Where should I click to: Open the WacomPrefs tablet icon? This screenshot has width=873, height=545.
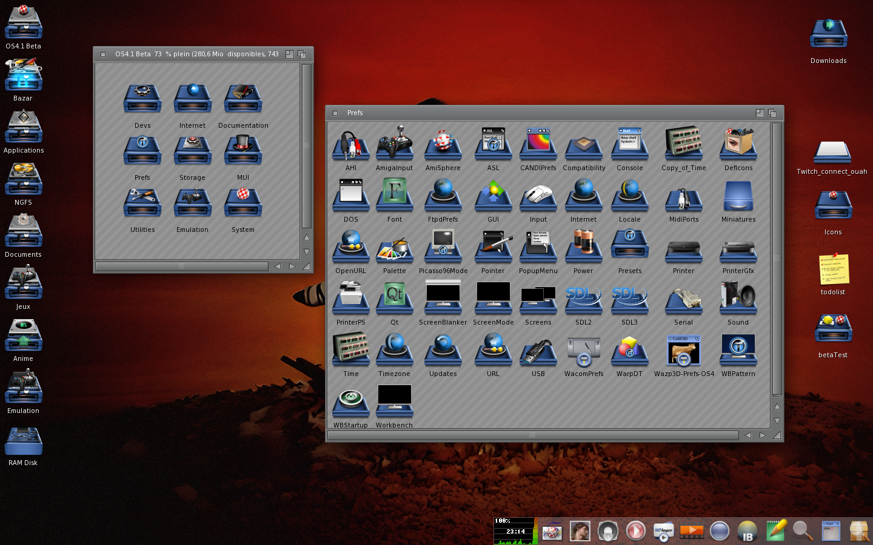[x=583, y=352]
